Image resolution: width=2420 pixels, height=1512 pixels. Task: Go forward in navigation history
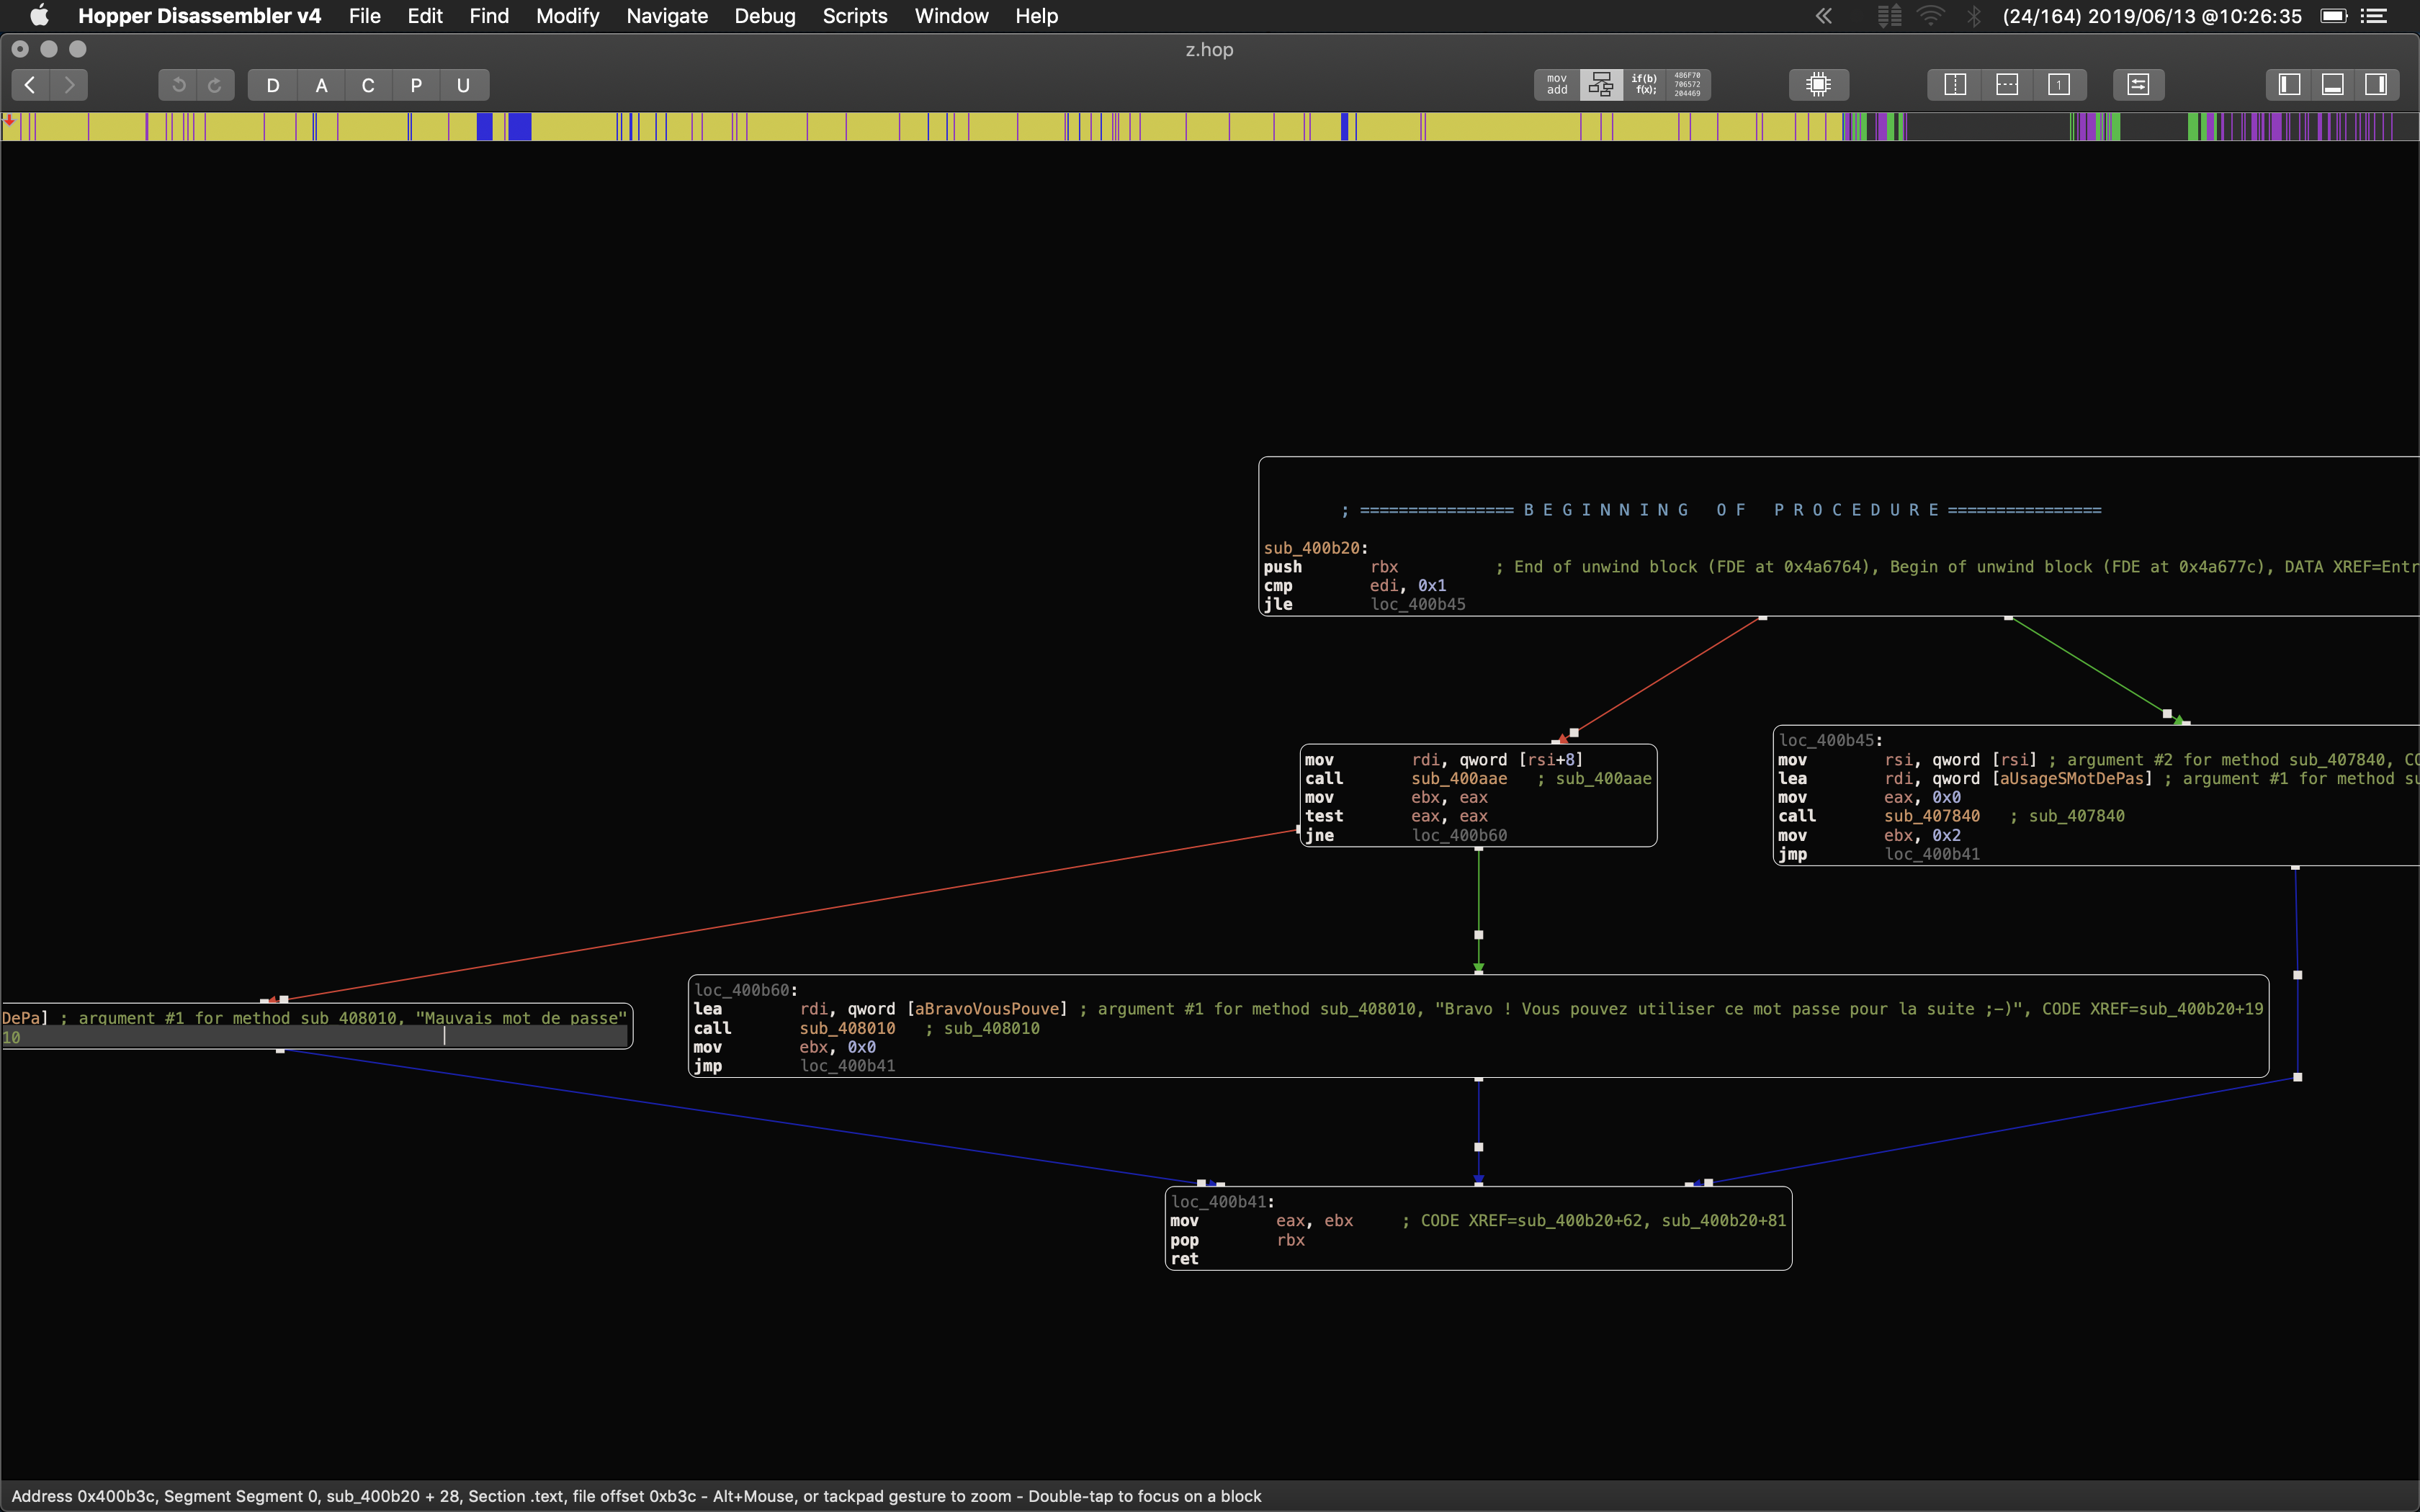tap(69, 85)
